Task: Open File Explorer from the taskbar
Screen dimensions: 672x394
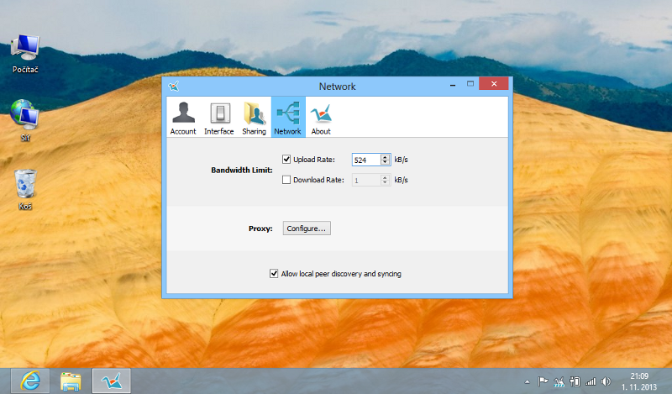Action: pyautogui.click(x=71, y=381)
